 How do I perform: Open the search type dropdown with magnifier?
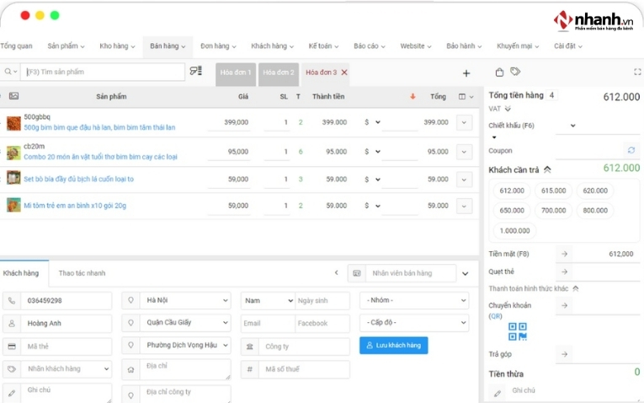(x=10, y=72)
